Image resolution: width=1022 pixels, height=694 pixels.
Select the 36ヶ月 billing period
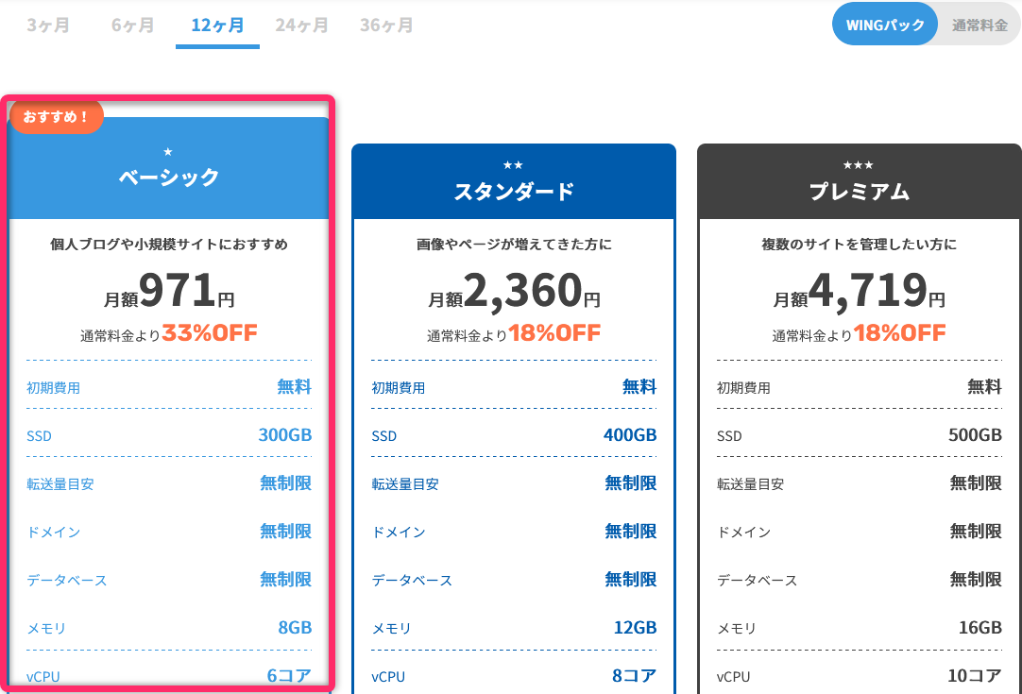click(385, 25)
